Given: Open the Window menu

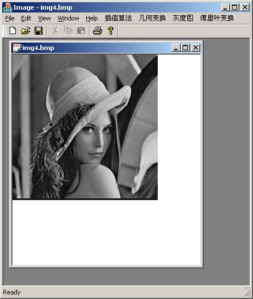Looking at the screenshot, I should tap(68, 18).
